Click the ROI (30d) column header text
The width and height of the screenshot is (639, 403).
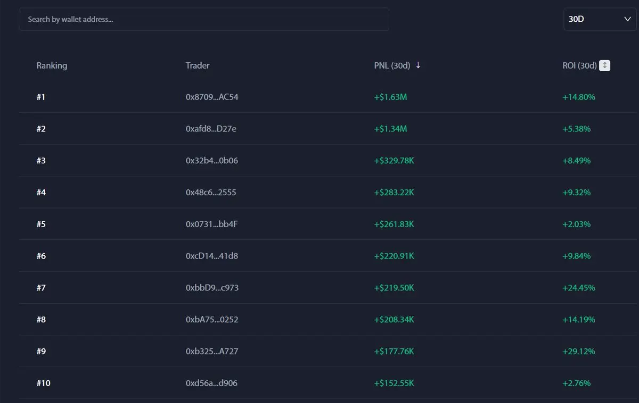pos(579,65)
